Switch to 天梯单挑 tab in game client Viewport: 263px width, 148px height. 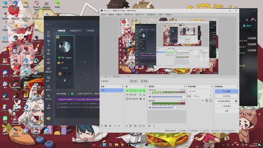[x=90, y=31]
